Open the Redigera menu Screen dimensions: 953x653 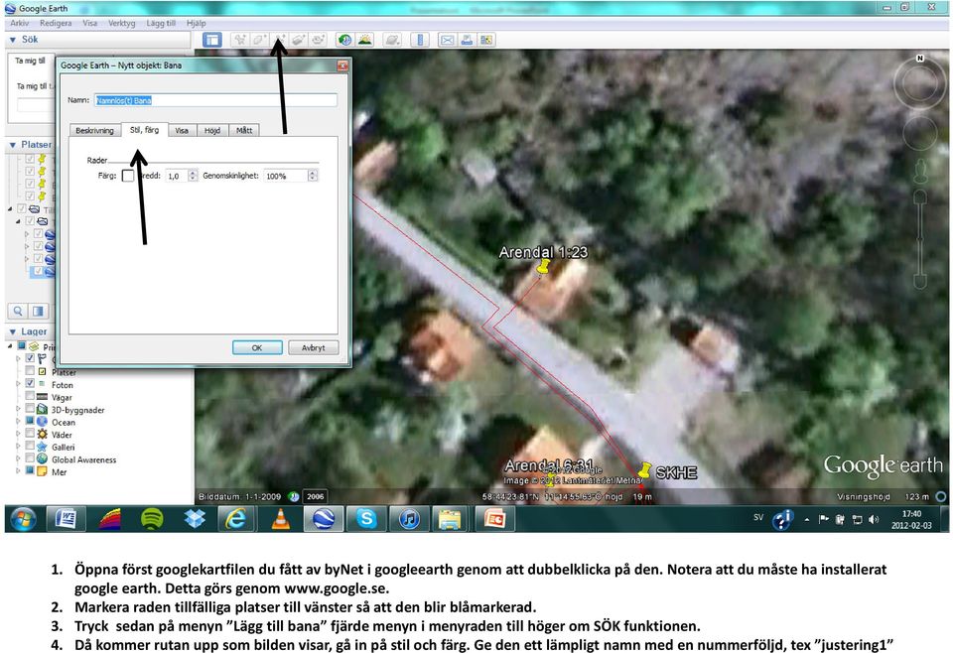56,23
